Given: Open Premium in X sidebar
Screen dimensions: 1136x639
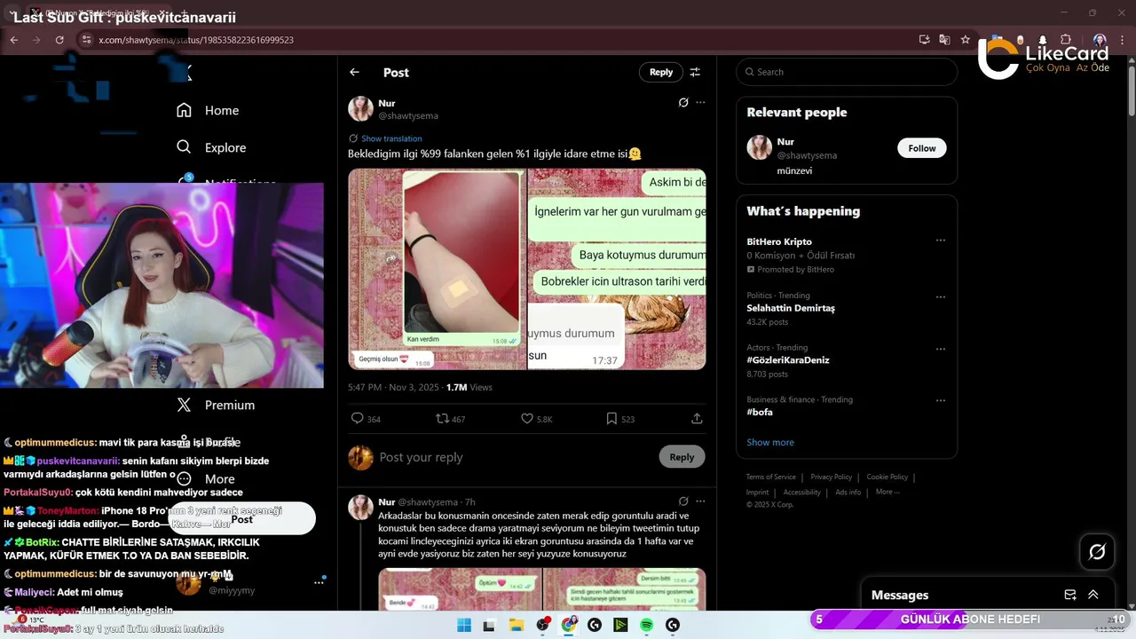Looking at the screenshot, I should click(216, 405).
